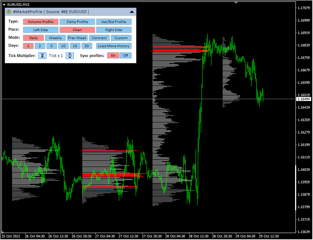Select Contract mode
313x240 pixels.
[x=99, y=38]
